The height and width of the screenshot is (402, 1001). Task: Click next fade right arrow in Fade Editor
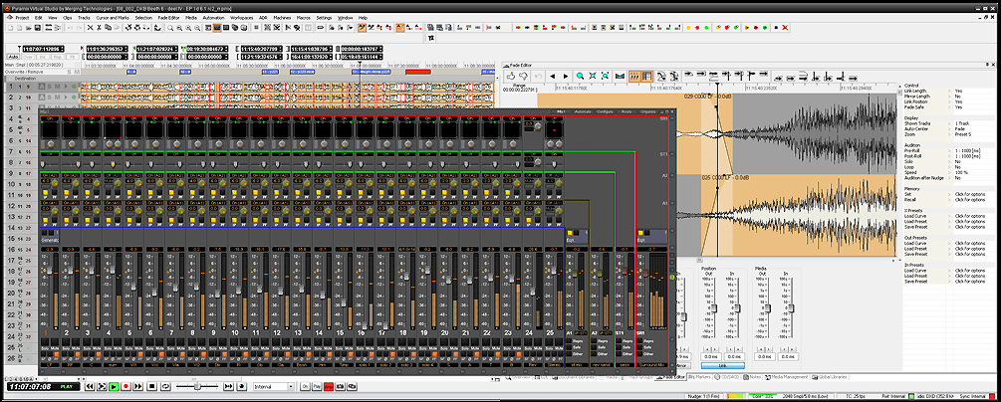(566, 76)
